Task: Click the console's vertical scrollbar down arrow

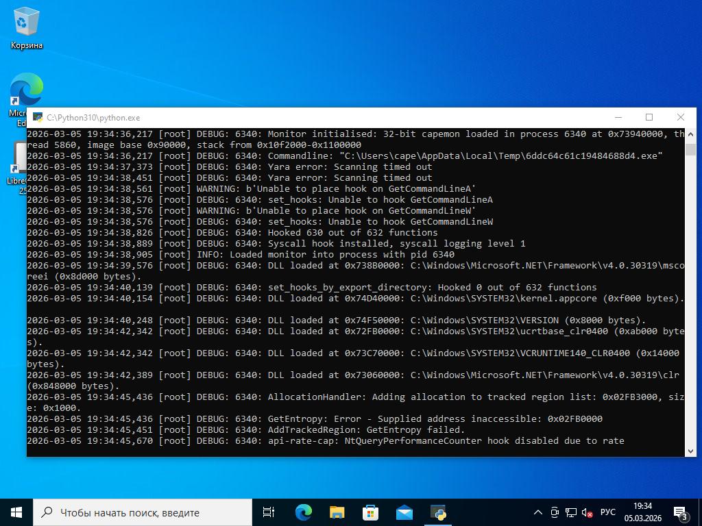Action: pos(690,450)
